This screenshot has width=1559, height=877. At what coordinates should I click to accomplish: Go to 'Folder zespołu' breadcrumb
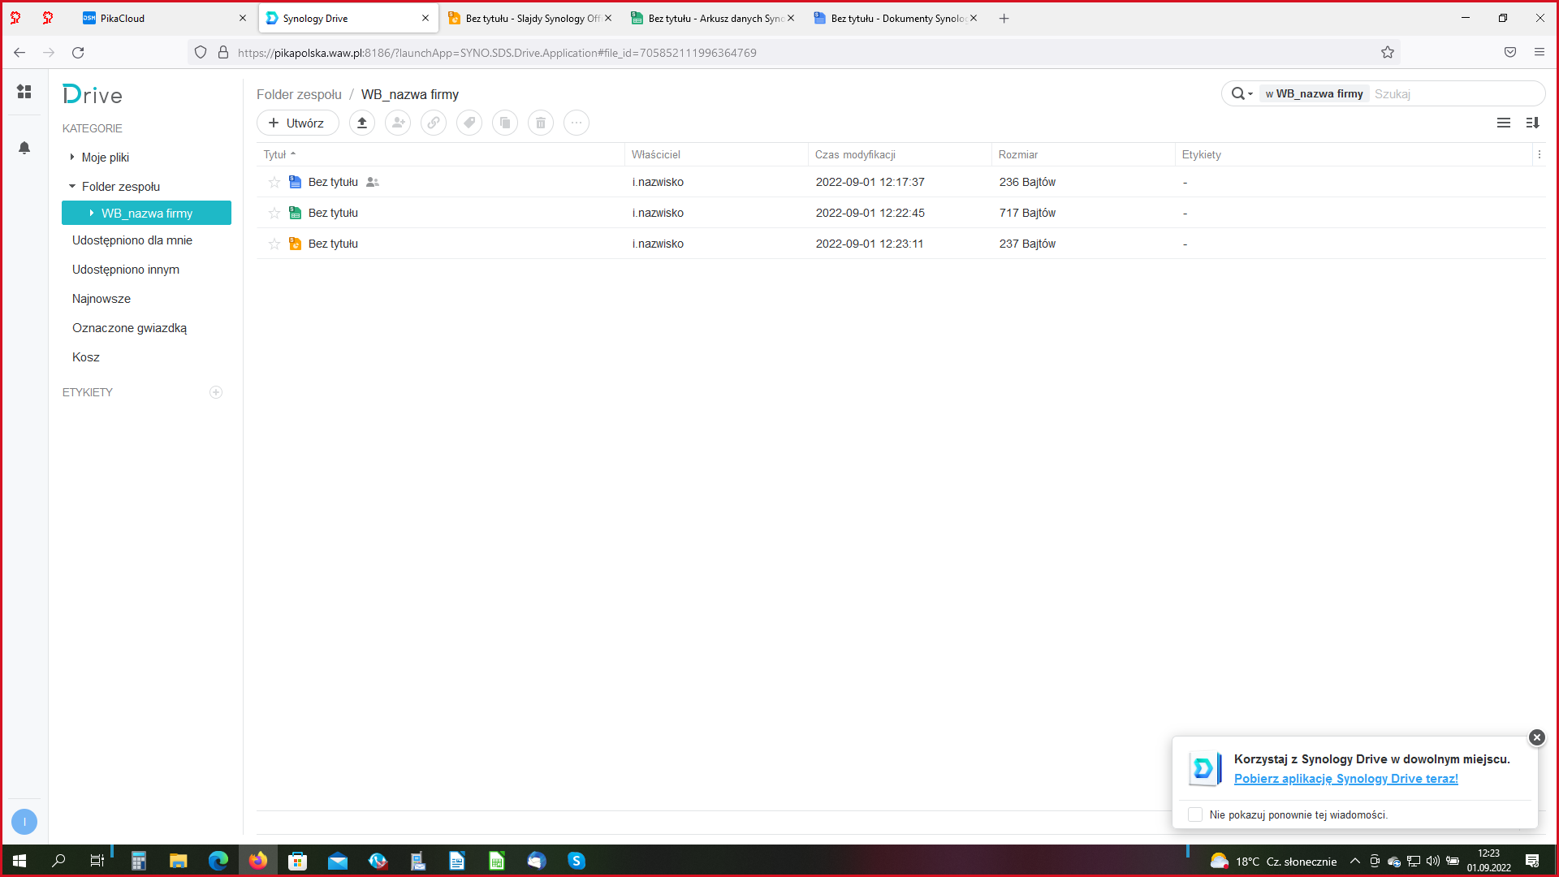[299, 94]
